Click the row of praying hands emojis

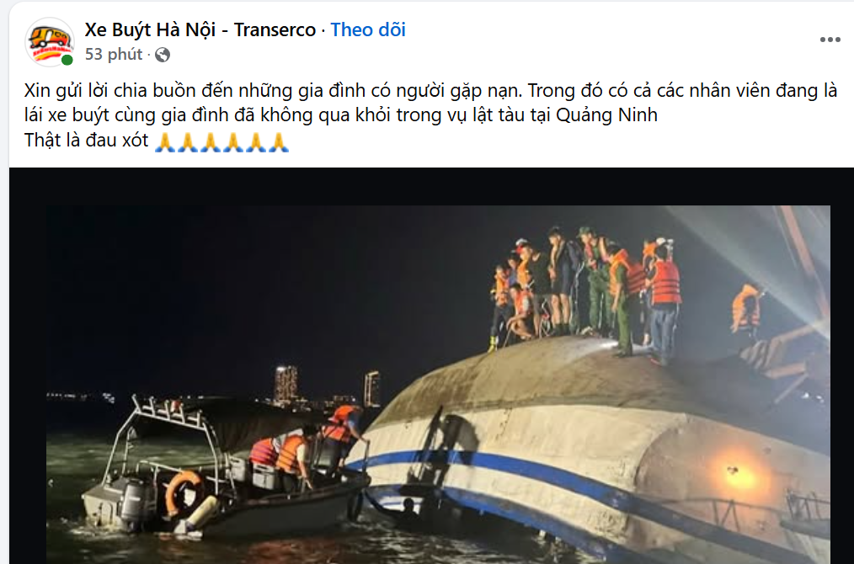pyautogui.click(x=222, y=141)
